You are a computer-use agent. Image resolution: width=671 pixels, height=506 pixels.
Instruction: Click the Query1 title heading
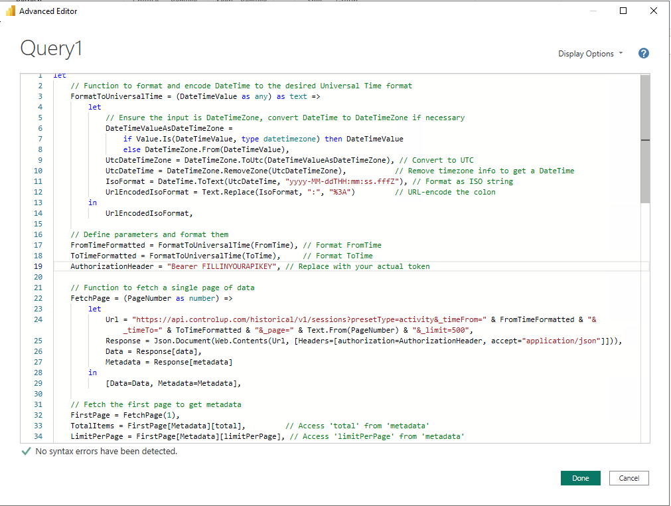(x=51, y=48)
